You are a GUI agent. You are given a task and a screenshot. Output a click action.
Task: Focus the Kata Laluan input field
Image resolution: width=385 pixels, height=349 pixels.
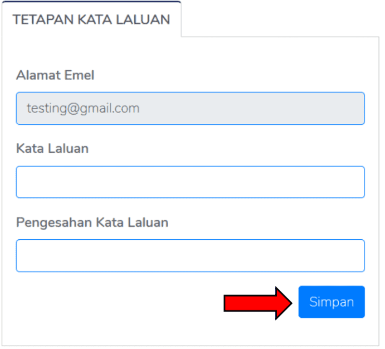(x=190, y=182)
